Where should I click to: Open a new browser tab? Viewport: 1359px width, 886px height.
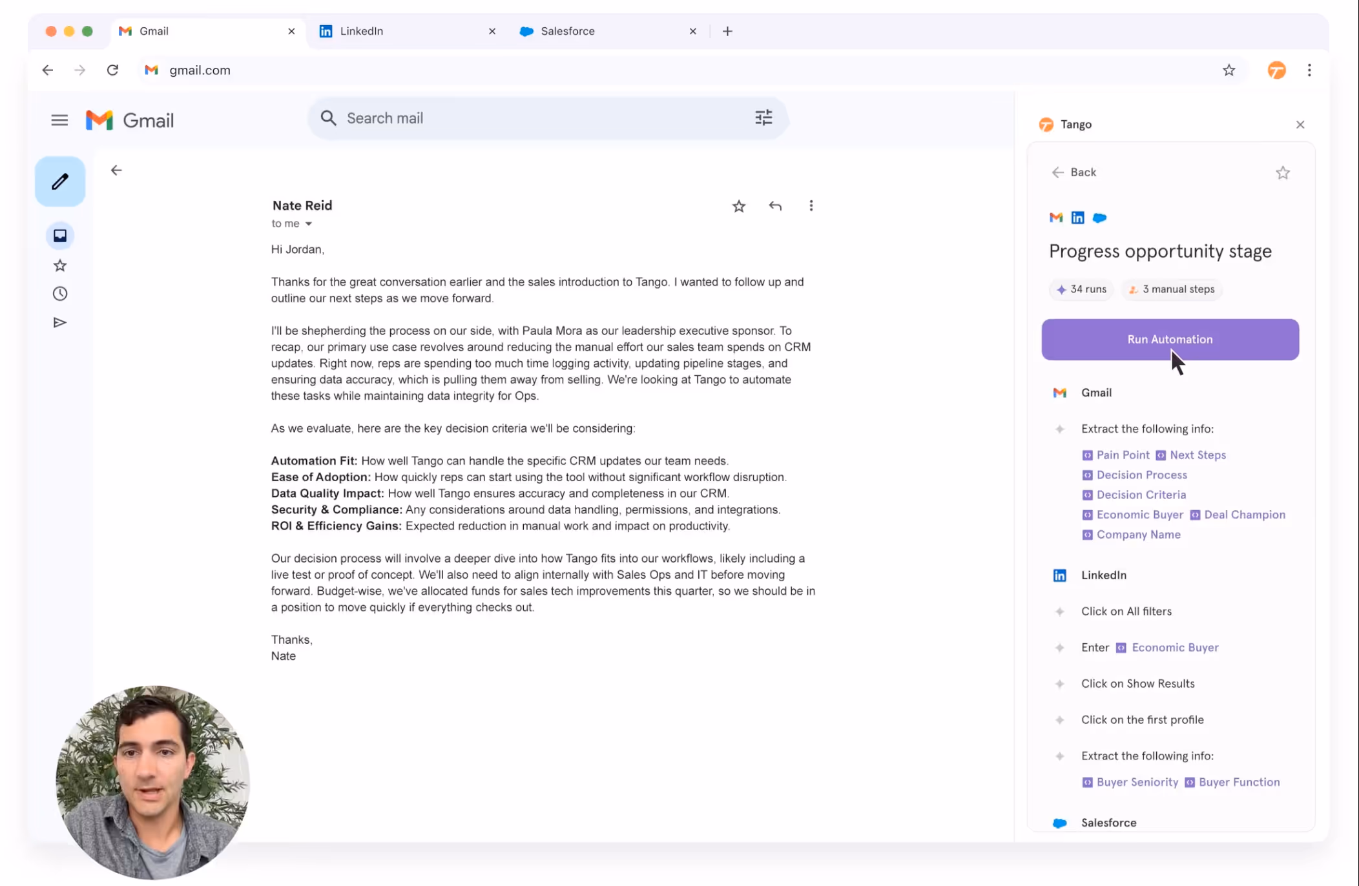coord(727,31)
